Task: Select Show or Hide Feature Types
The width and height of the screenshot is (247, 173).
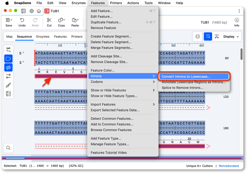Action: (123, 96)
